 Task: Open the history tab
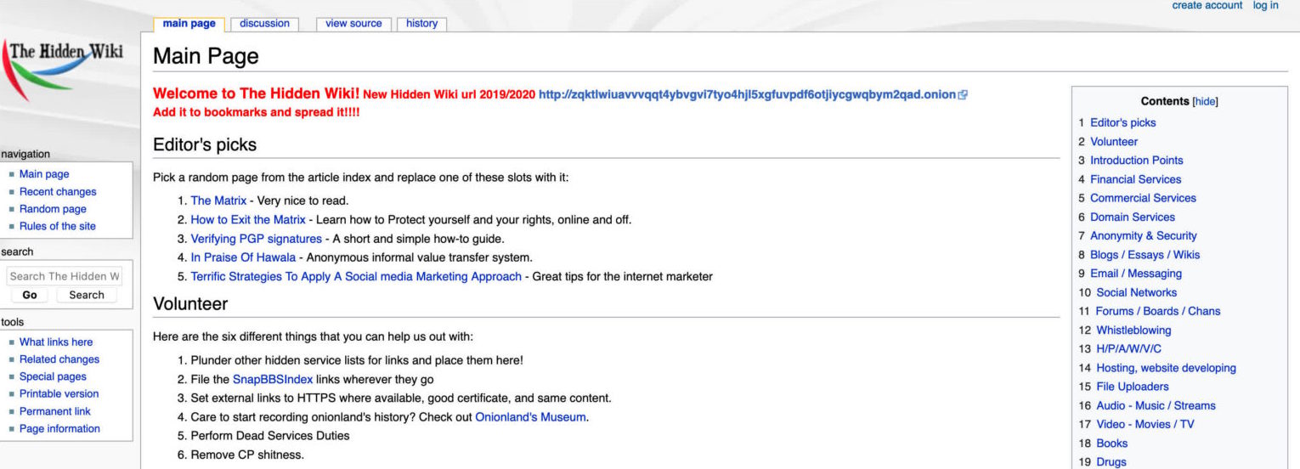[x=421, y=24]
